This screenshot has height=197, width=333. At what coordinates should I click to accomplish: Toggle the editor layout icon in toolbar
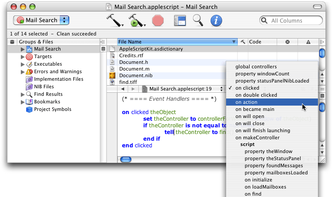[x=180, y=20]
